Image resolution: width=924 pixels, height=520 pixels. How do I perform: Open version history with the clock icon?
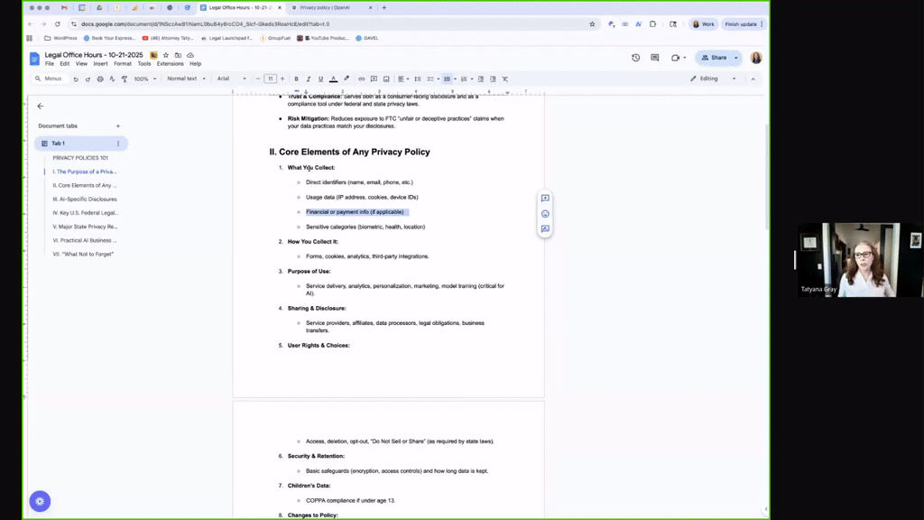point(636,57)
